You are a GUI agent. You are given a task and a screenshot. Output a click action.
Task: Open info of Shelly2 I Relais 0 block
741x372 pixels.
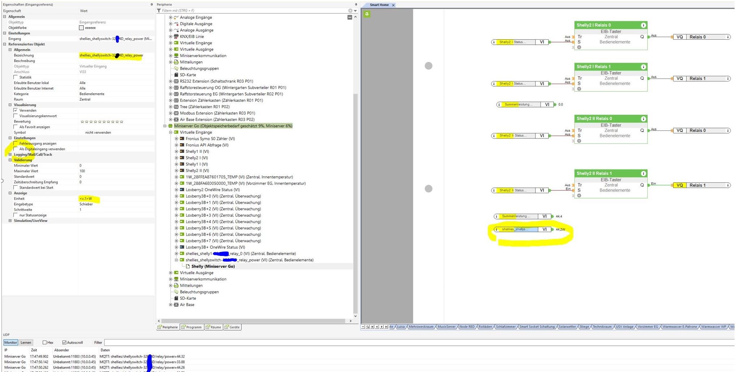pyautogui.click(x=643, y=25)
